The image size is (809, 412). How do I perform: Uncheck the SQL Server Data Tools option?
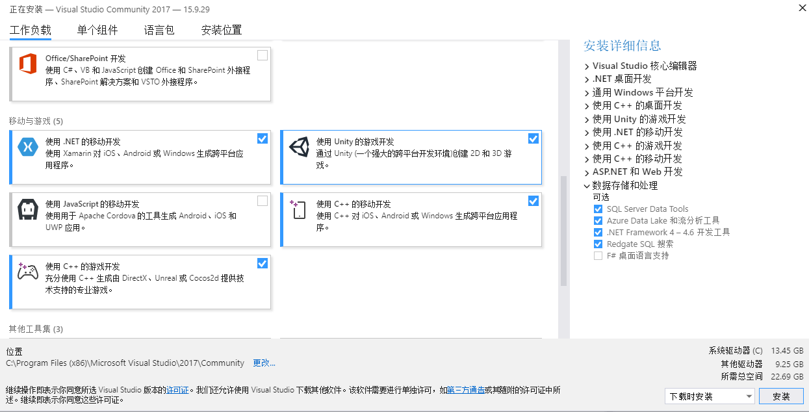click(x=598, y=209)
